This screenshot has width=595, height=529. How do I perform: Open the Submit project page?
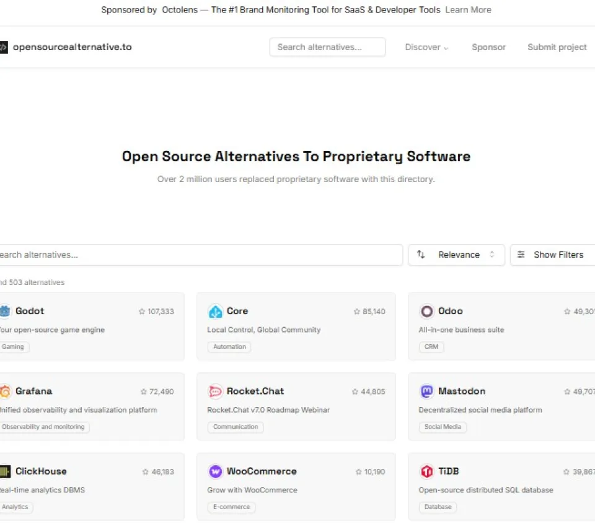coord(557,48)
